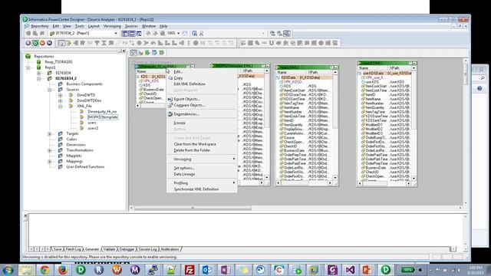491x276 pixels.
Task: Expand the DineDWTDDev source node
Action: point(60,100)
